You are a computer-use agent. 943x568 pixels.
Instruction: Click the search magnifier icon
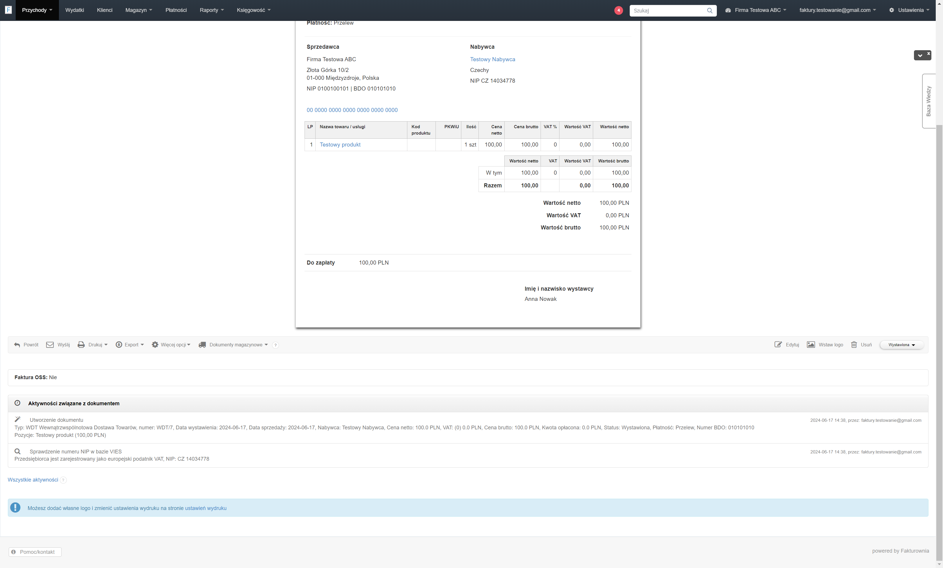710,10
